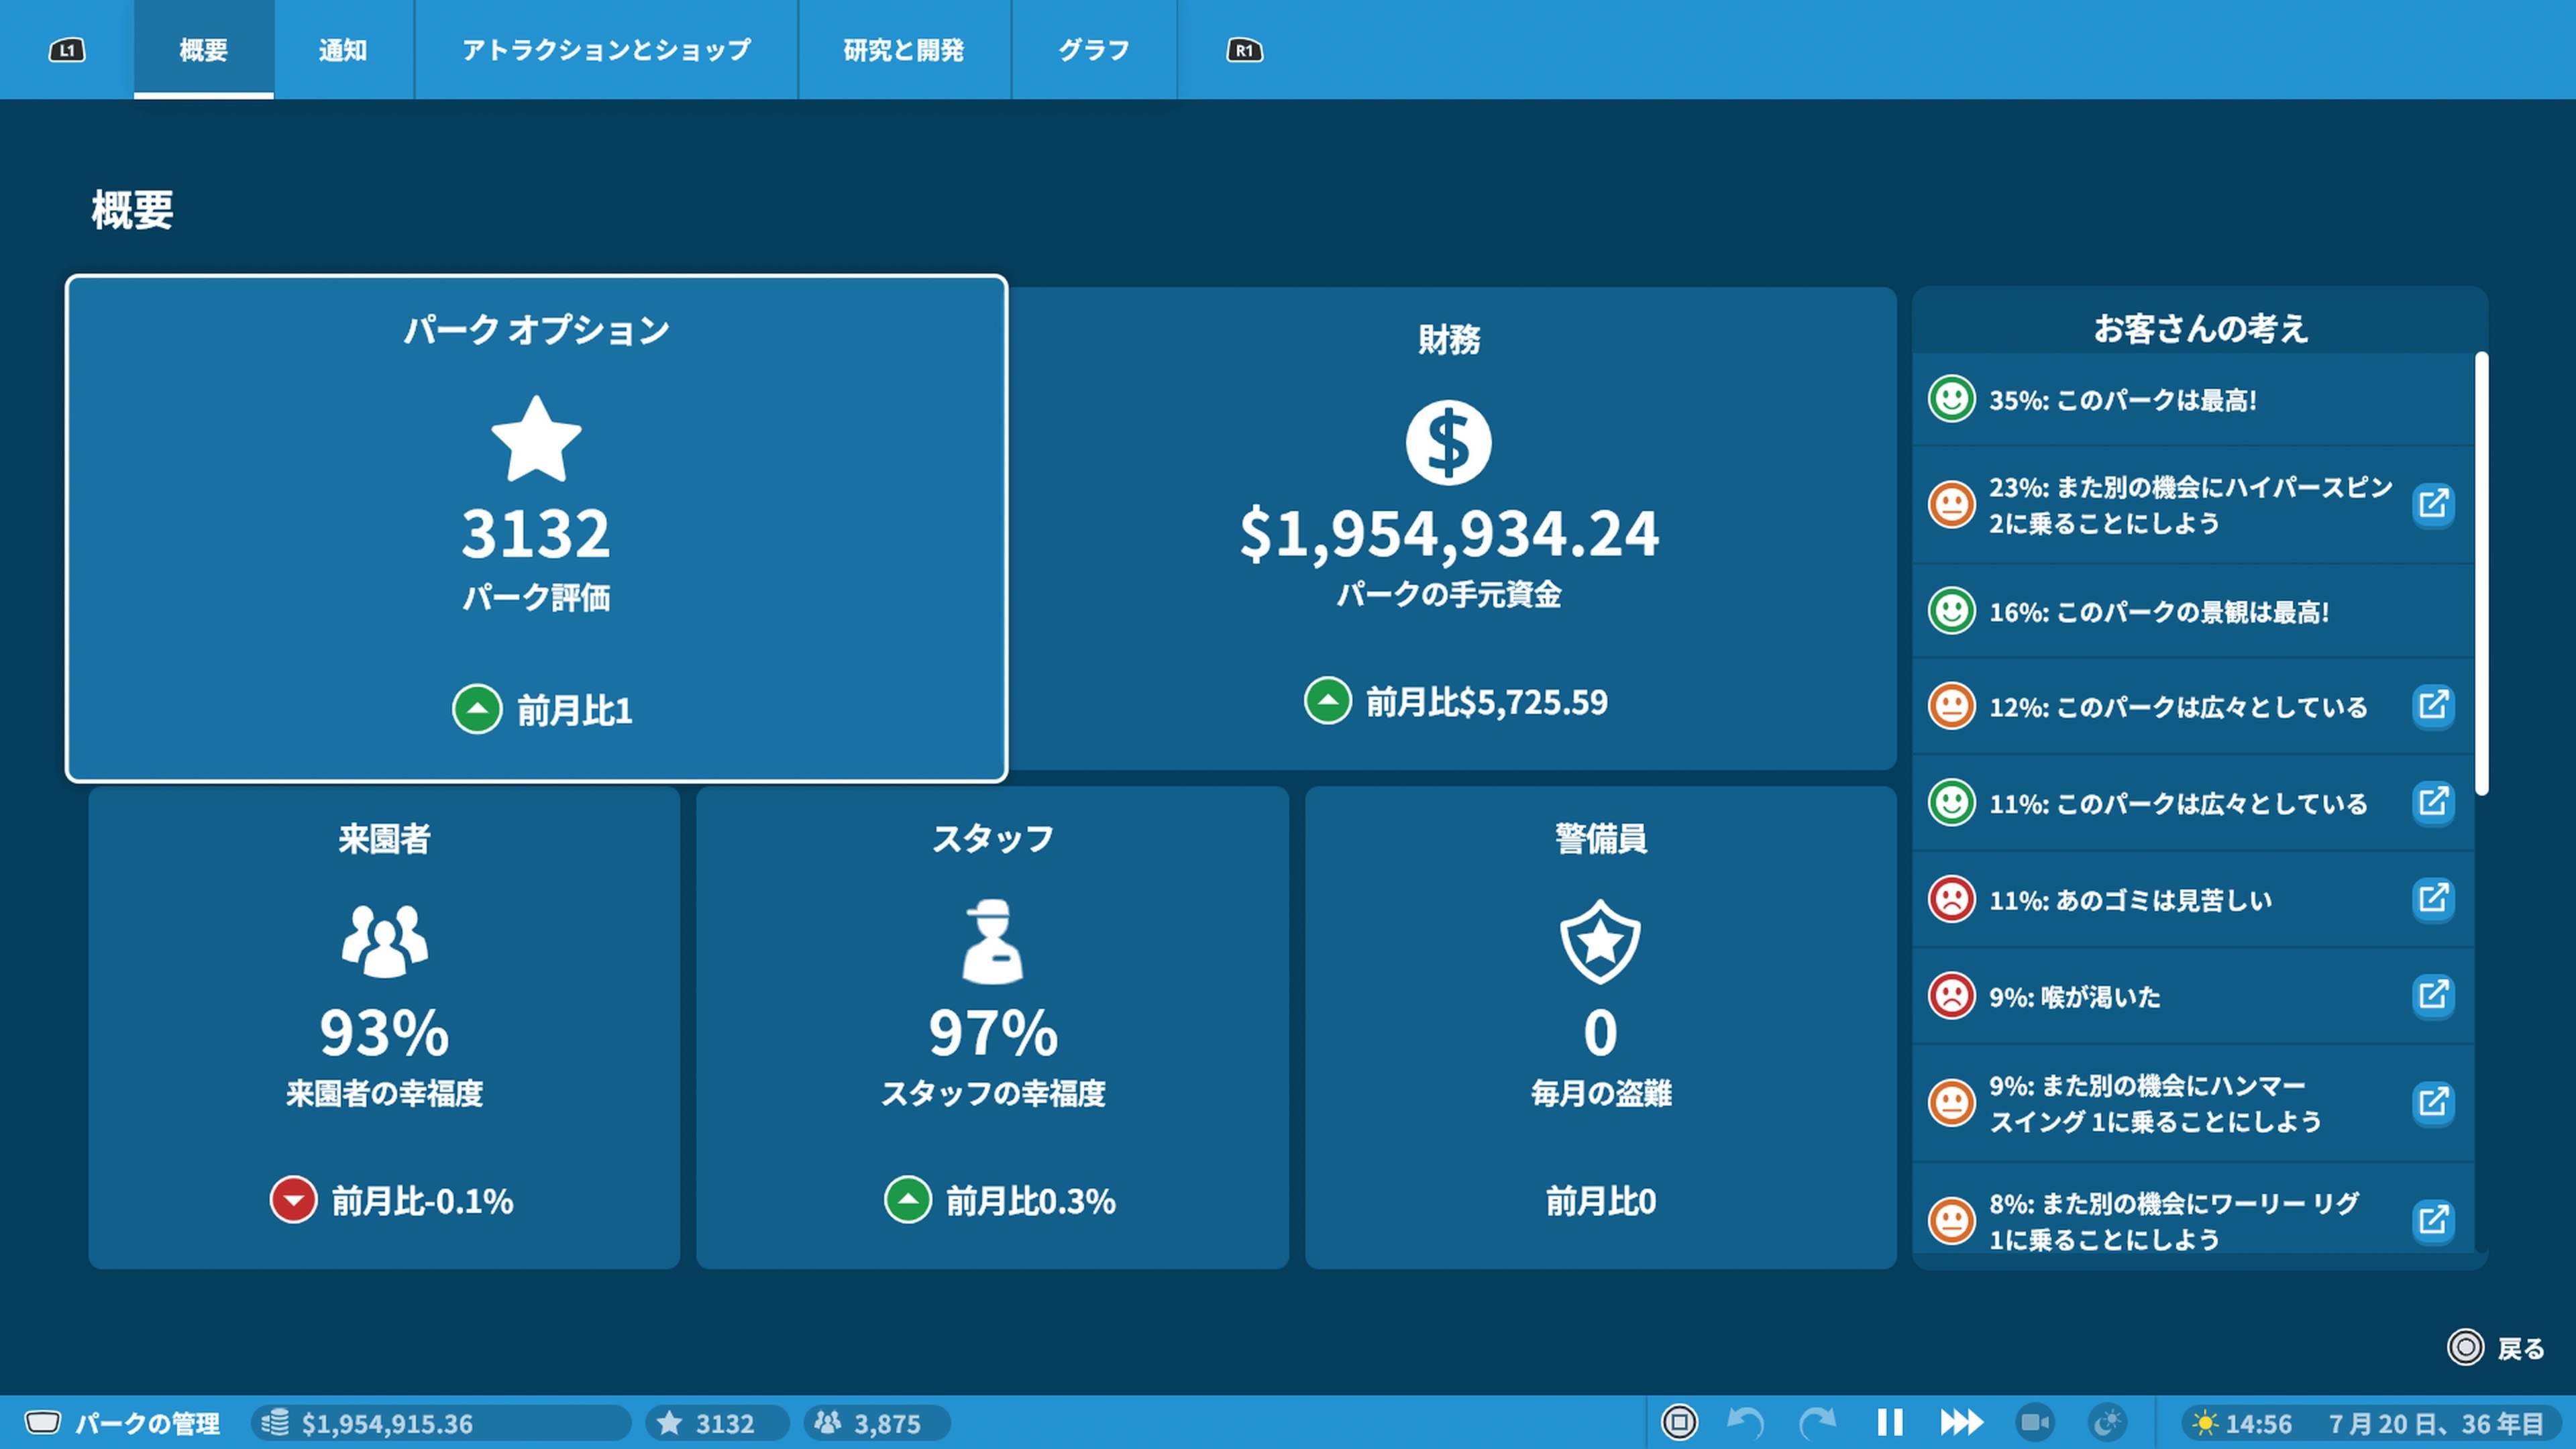Switch to the 通知 tab

(343, 50)
